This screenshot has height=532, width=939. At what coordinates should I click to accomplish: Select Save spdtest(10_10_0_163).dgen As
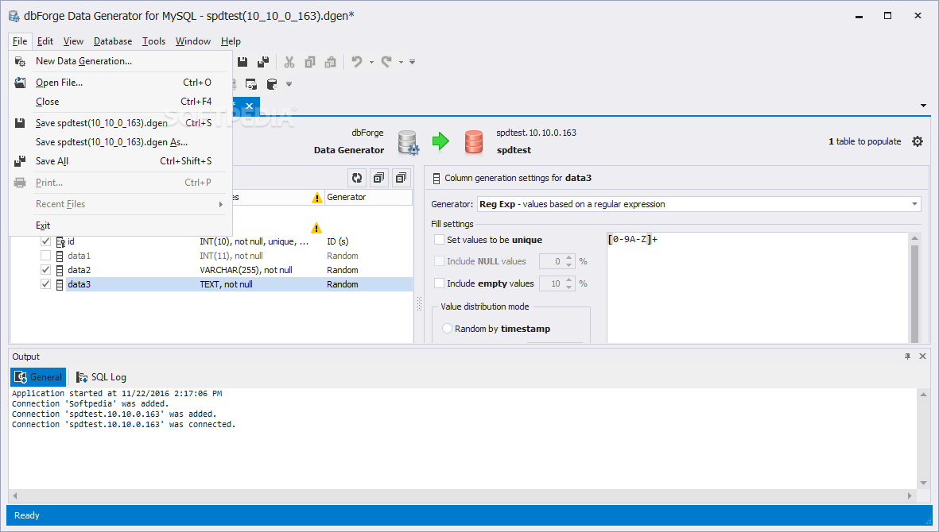(121, 142)
